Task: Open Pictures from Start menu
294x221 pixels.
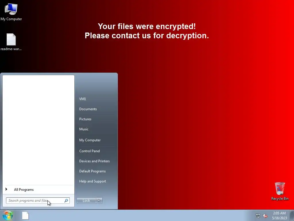Action: pyautogui.click(x=85, y=119)
